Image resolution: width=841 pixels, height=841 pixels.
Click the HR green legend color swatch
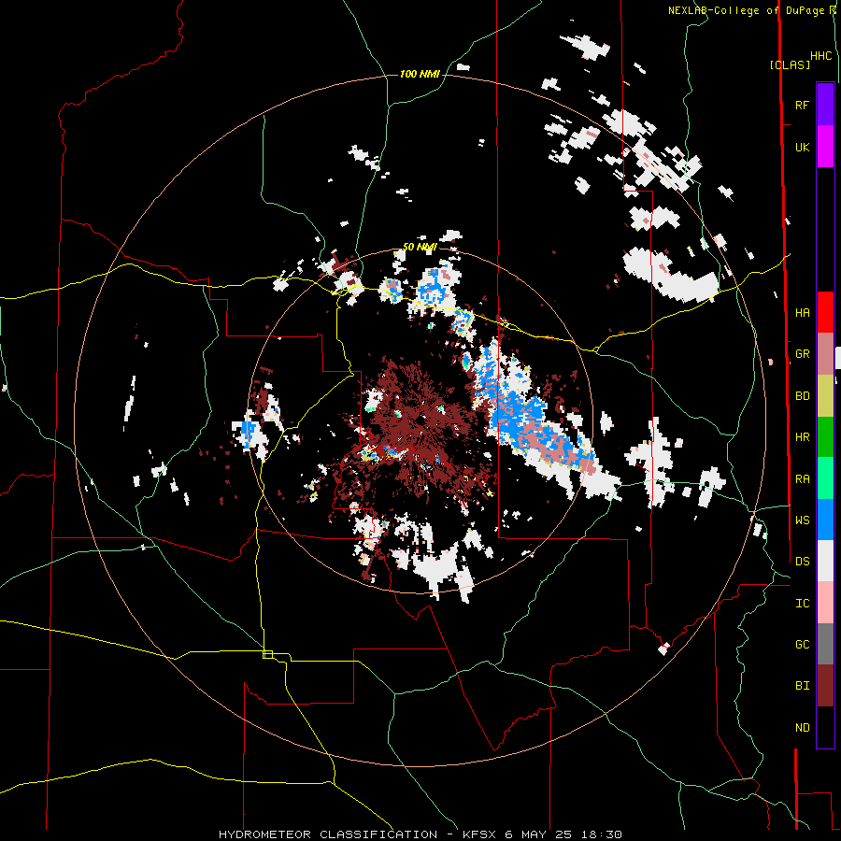coord(825,437)
